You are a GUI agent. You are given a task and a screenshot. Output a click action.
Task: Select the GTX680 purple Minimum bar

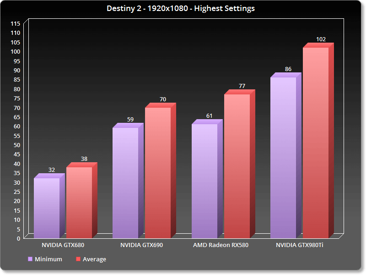(x=47, y=208)
